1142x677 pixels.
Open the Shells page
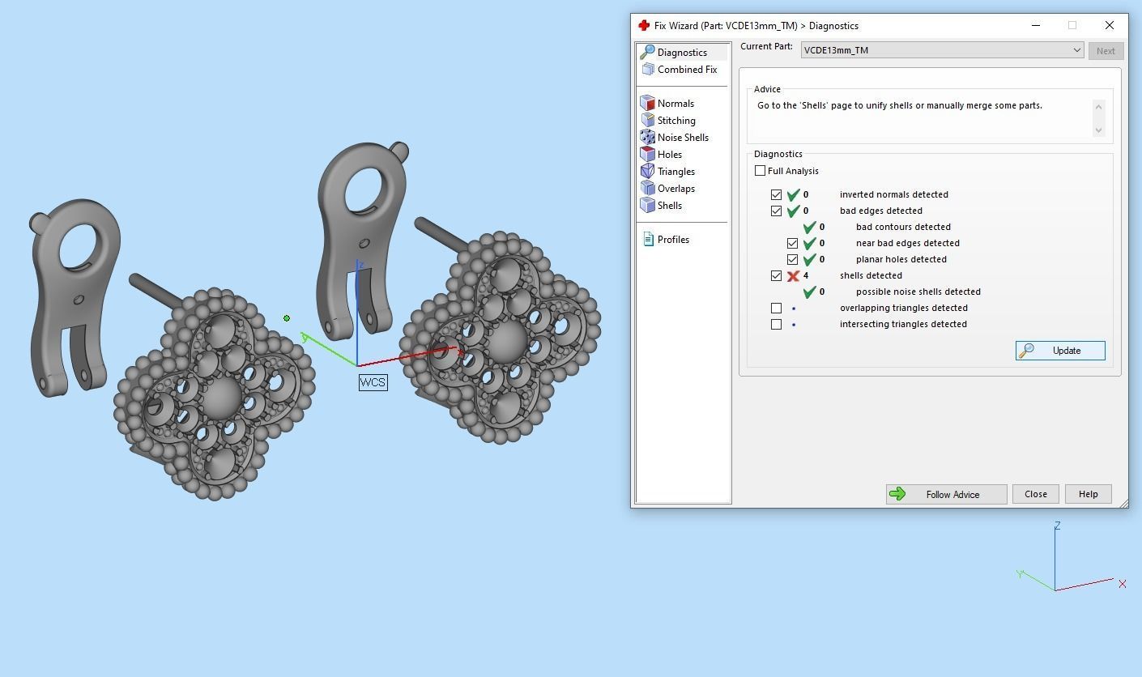(x=669, y=205)
